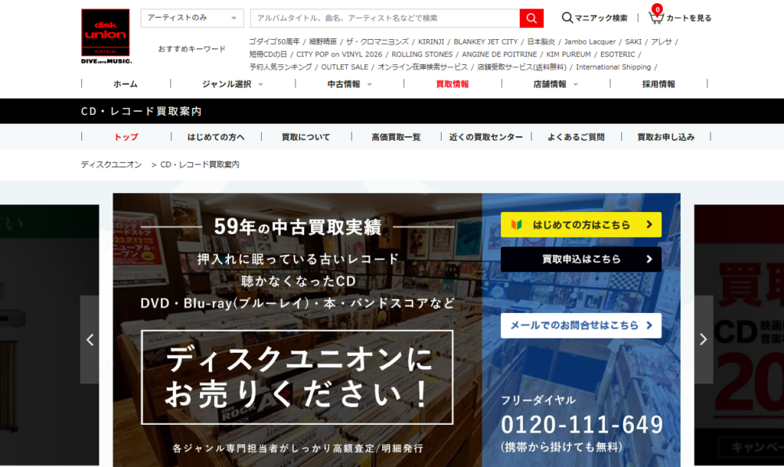The height and width of the screenshot is (467, 784).
Task: Select the 近くの買取センター tab
Action: [486, 136]
